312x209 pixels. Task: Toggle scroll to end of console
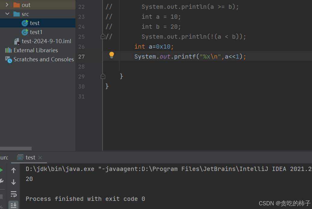coord(14,205)
